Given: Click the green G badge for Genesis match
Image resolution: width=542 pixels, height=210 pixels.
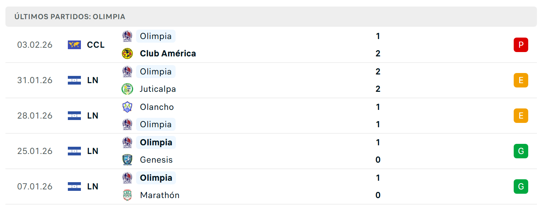Looking at the screenshot, I should pyautogui.click(x=521, y=151).
